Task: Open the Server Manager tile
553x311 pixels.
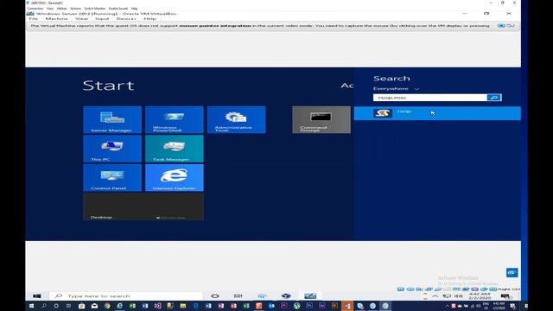Action: click(x=112, y=119)
